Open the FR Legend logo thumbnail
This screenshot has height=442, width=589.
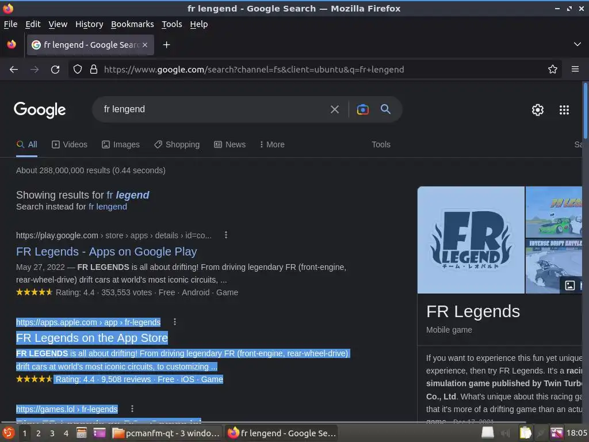pos(471,240)
